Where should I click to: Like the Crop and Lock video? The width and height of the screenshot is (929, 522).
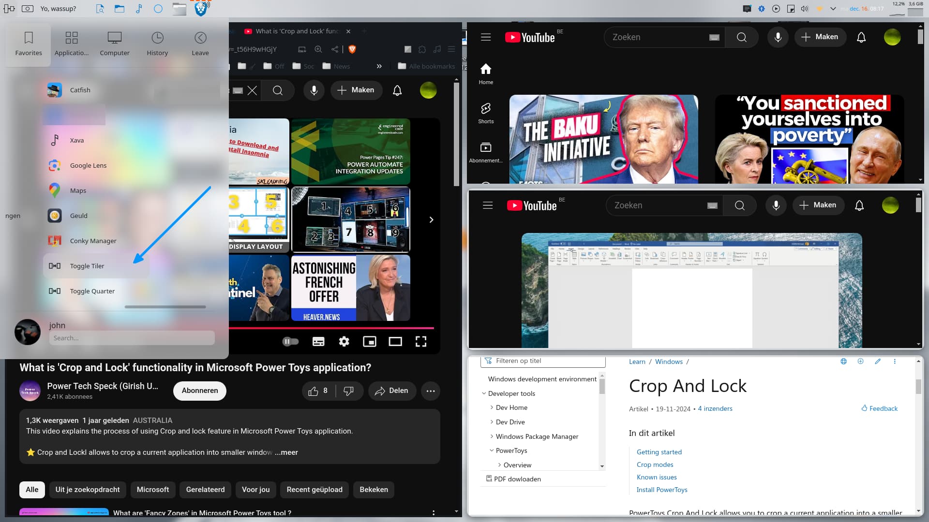[318, 391]
